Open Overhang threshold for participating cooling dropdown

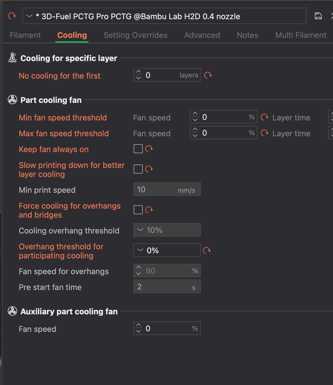click(167, 250)
